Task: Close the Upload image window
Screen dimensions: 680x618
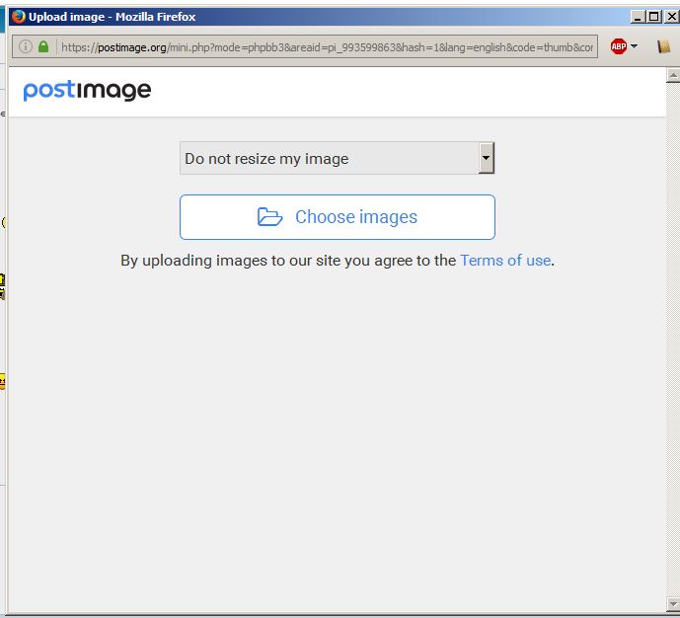Action: tap(671, 17)
